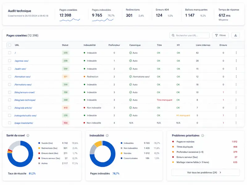
Task: Open the /blog/seo-technique/ URL link
Action: point(25,100)
